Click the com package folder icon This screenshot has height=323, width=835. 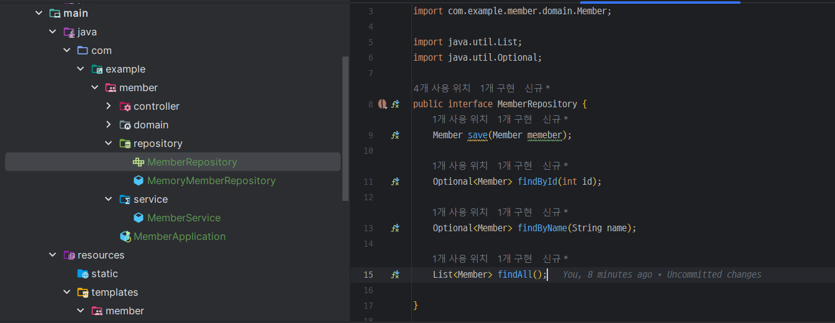click(83, 50)
